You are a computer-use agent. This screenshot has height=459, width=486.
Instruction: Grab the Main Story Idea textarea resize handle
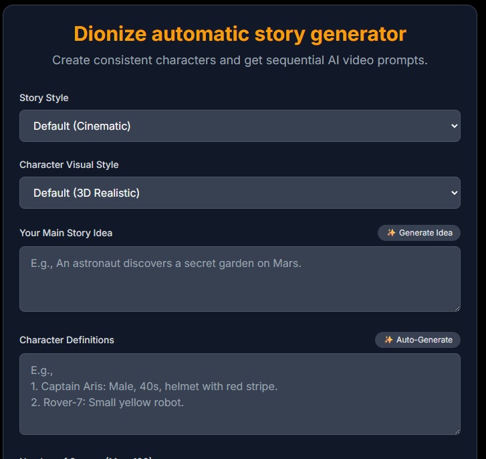pyautogui.click(x=457, y=308)
